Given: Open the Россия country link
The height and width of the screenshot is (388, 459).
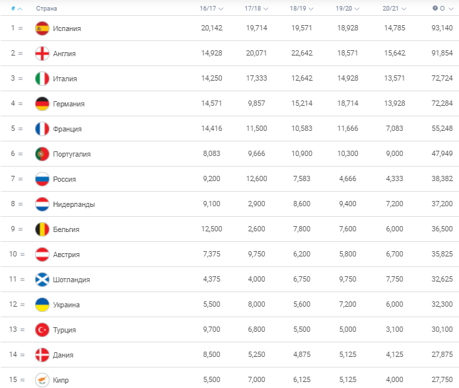Looking at the screenshot, I should click(x=65, y=179).
